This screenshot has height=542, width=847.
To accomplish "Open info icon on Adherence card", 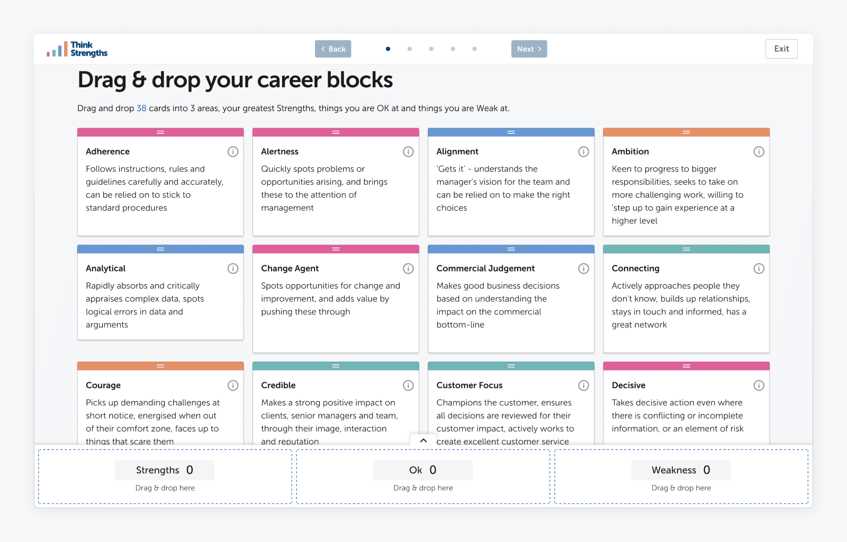I will (233, 152).
